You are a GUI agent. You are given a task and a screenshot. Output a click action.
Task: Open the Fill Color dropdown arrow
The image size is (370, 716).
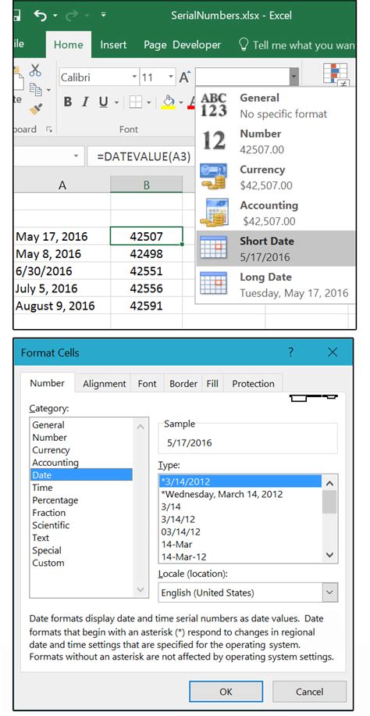pyautogui.click(x=181, y=102)
